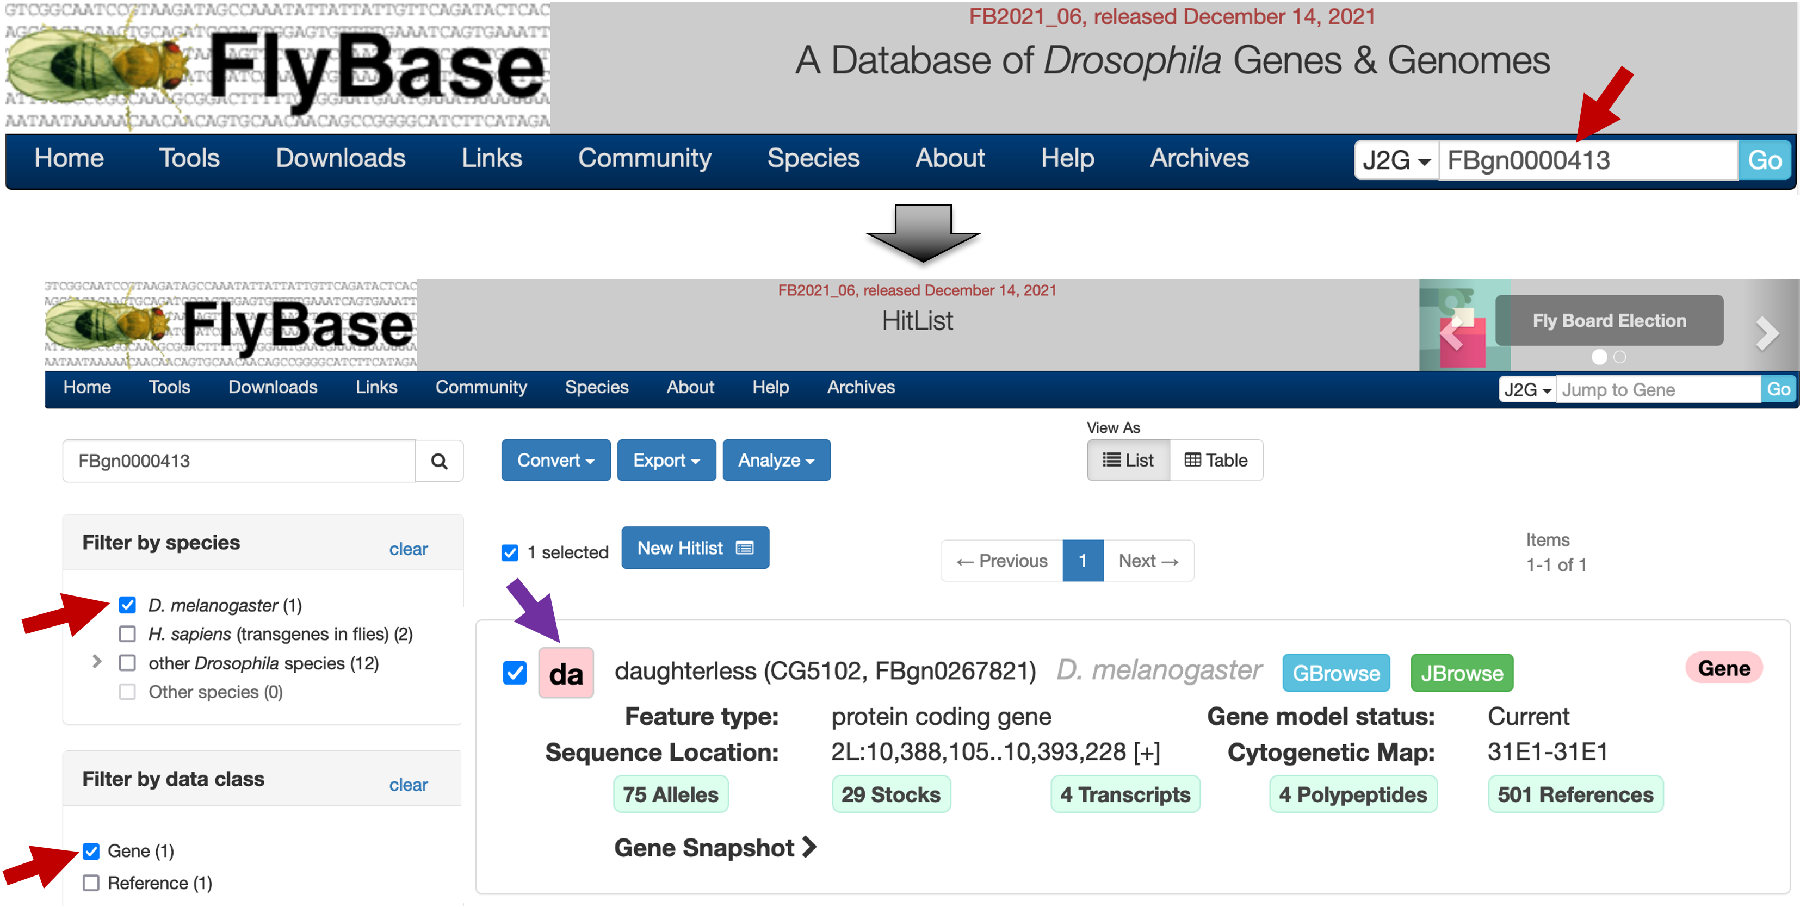The height and width of the screenshot is (907, 1800).
Task: Check the Other species (0) filter
Action: click(x=127, y=691)
